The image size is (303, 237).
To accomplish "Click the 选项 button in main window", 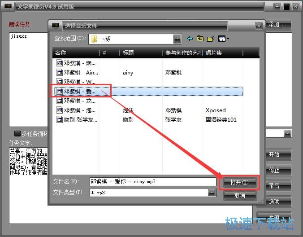I will [278, 202].
